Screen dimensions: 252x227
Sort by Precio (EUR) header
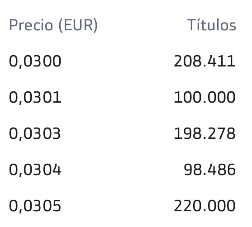53,25
